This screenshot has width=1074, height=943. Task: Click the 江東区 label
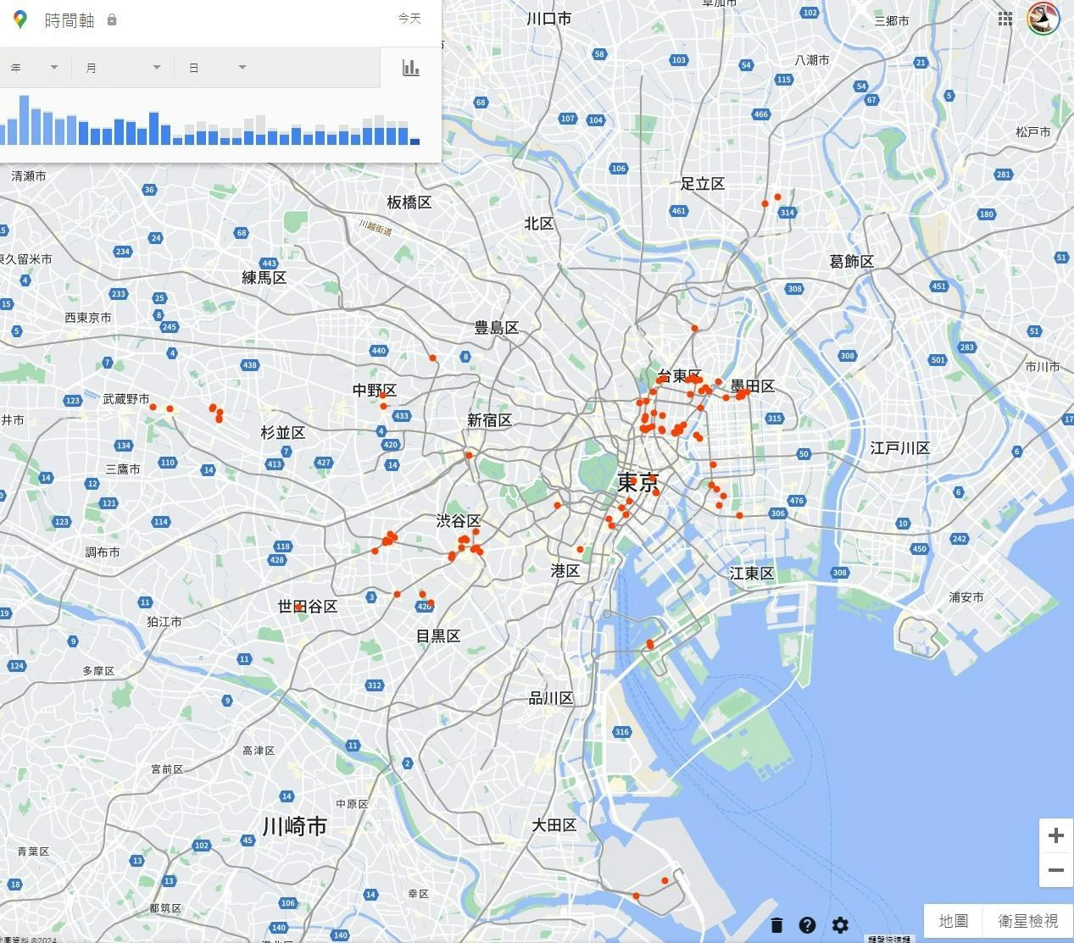pyautogui.click(x=752, y=574)
